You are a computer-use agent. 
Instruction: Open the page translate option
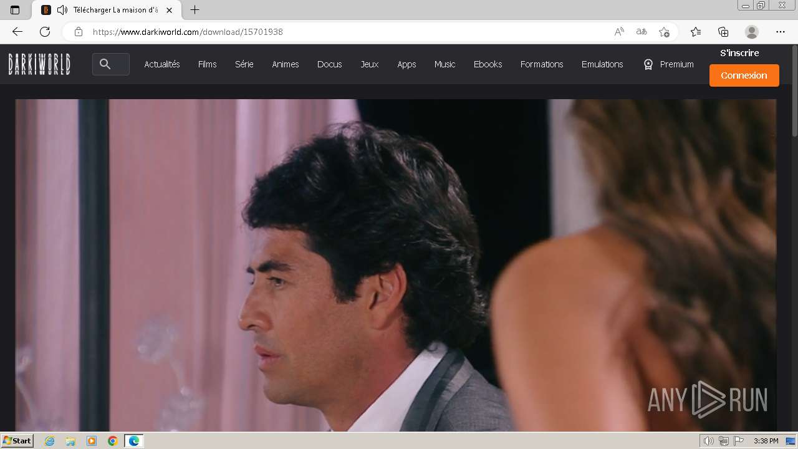tap(642, 32)
